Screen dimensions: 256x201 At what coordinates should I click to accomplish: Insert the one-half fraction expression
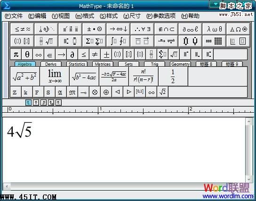click(x=173, y=76)
